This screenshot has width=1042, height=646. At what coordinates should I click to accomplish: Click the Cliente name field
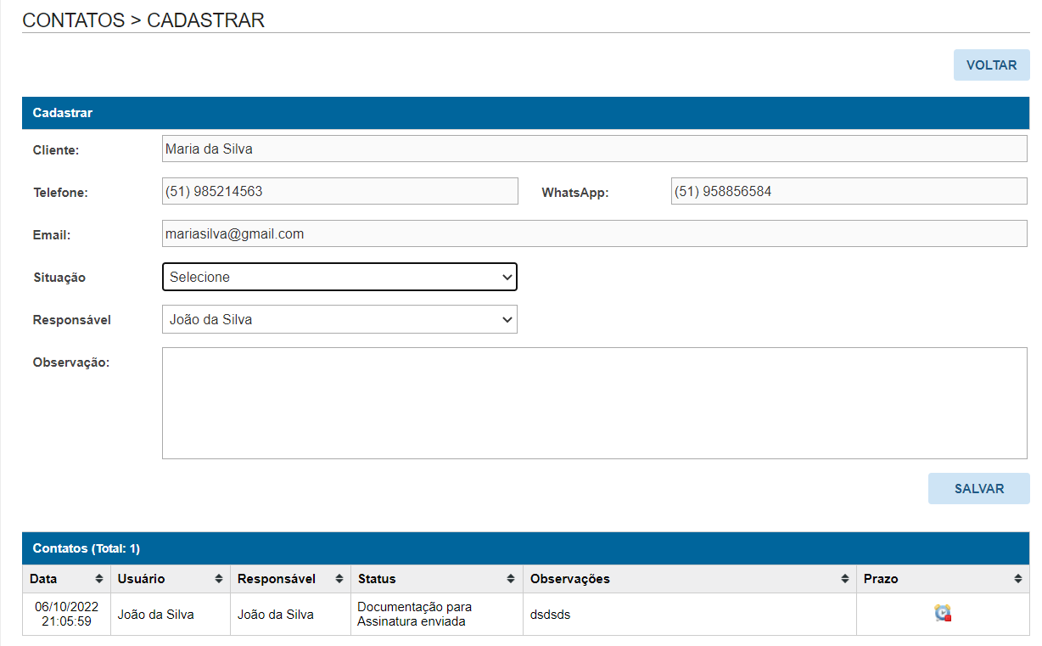click(594, 149)
